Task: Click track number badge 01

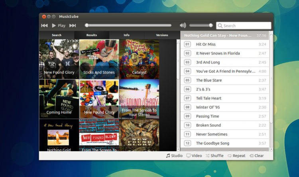Action: click(187, 44)
